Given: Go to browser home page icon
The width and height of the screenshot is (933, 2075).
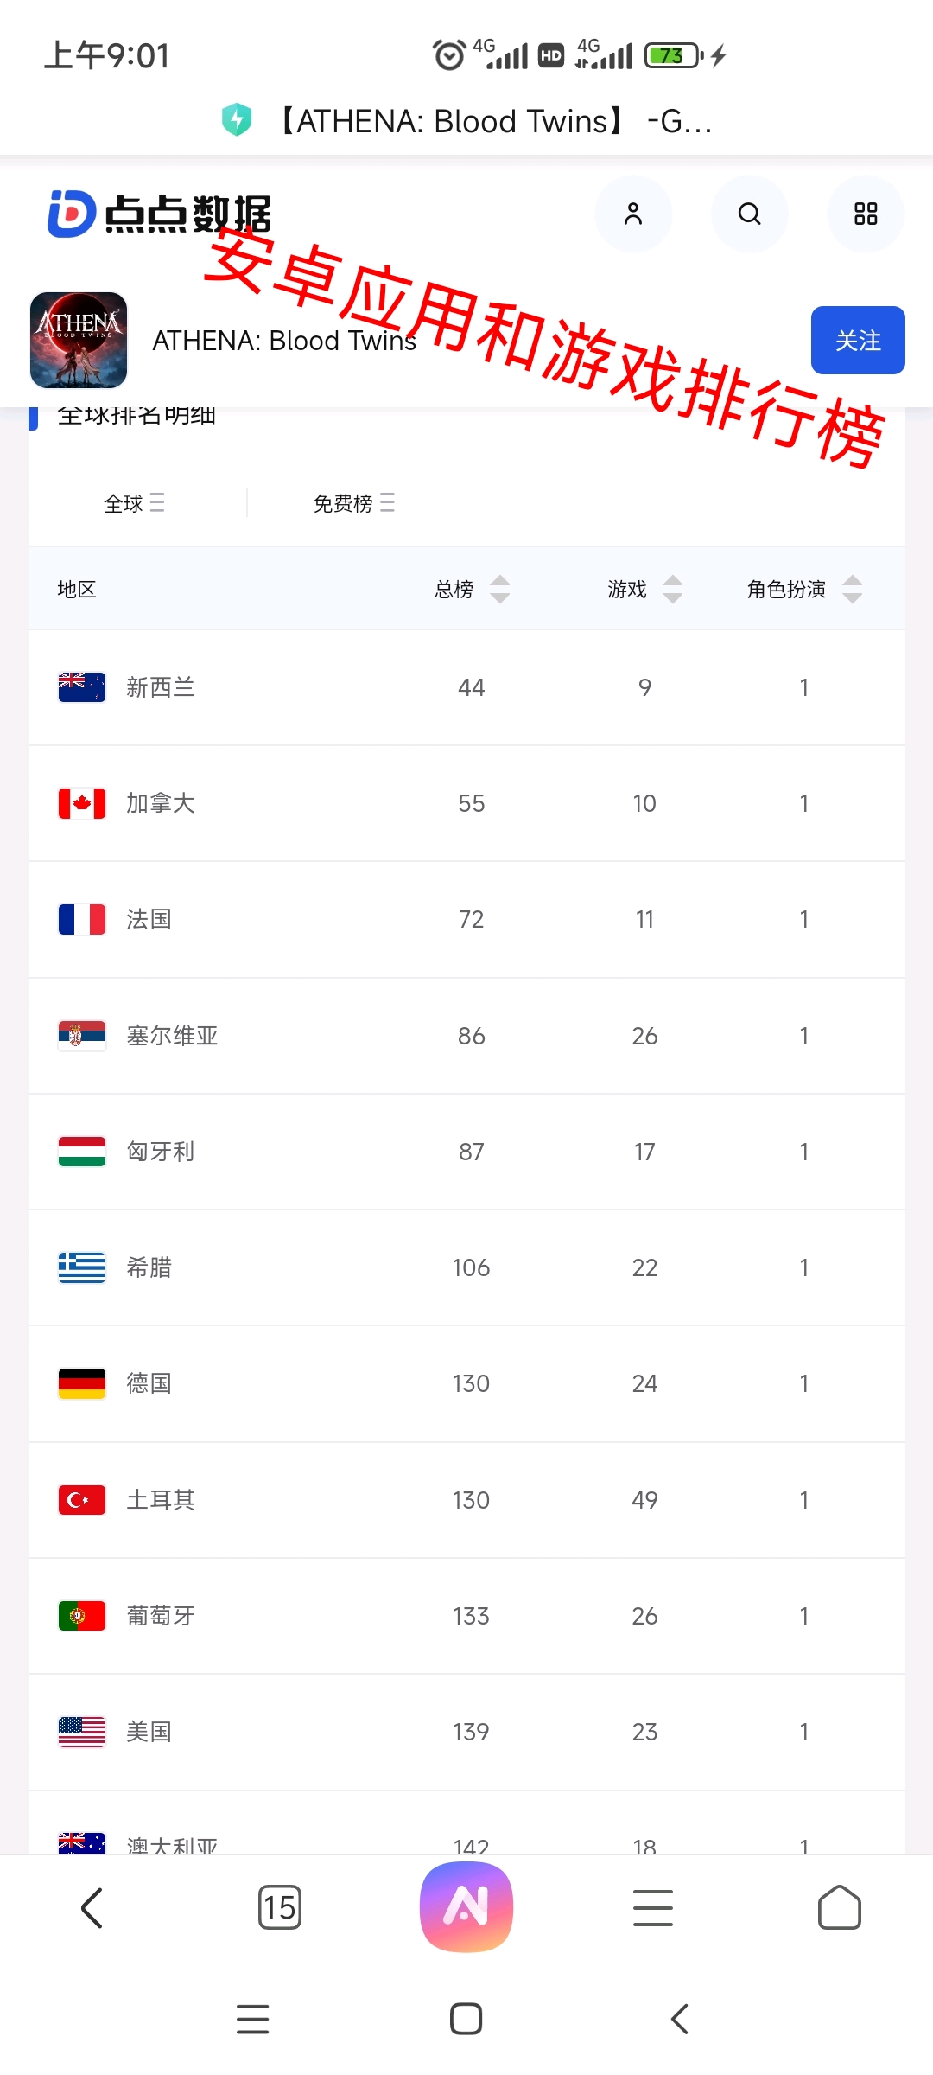Looking at the screenshot, I should click(840, 1907).
